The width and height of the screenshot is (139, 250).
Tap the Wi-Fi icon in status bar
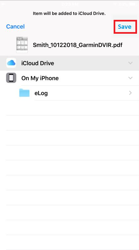click(x=115, y=4)
